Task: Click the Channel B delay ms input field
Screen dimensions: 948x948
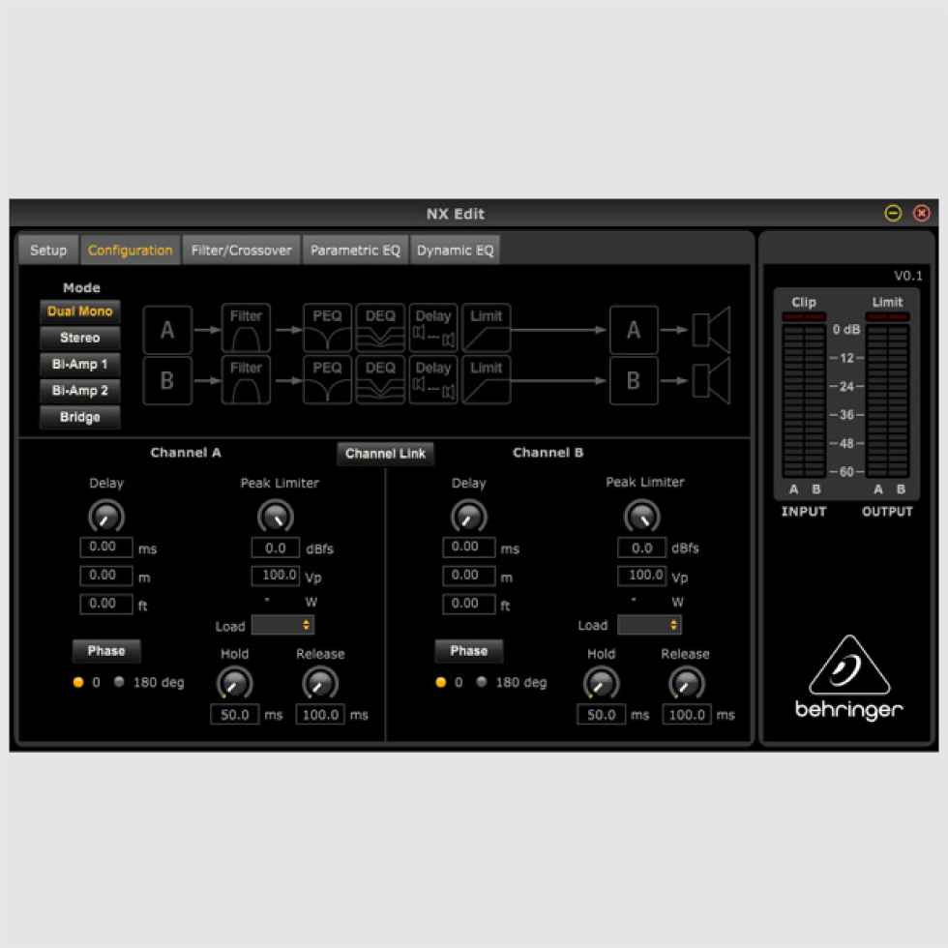Action: coord(469,547)
